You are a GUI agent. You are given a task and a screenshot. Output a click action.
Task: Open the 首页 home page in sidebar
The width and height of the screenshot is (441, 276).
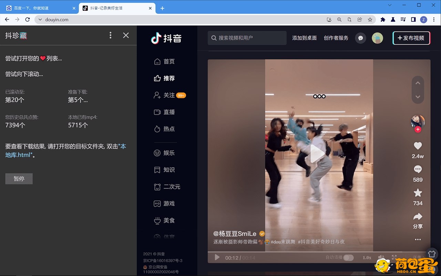pyautogui.click(x=164, y=61)
